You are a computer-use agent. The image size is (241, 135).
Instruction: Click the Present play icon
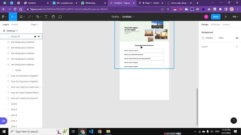click(226, 16)
